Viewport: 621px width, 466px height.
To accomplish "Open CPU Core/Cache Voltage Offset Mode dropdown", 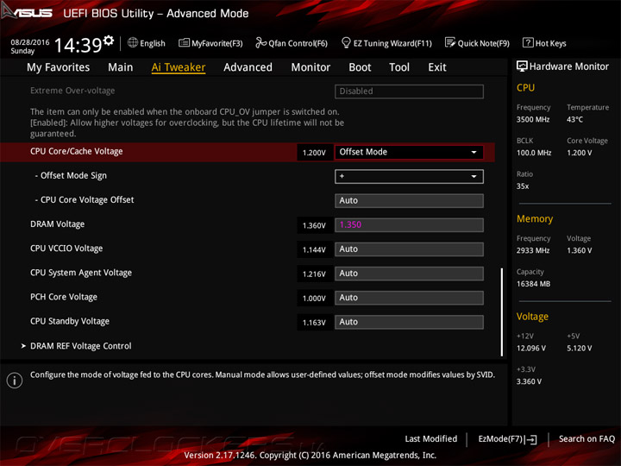I will (x=409, y=152).
